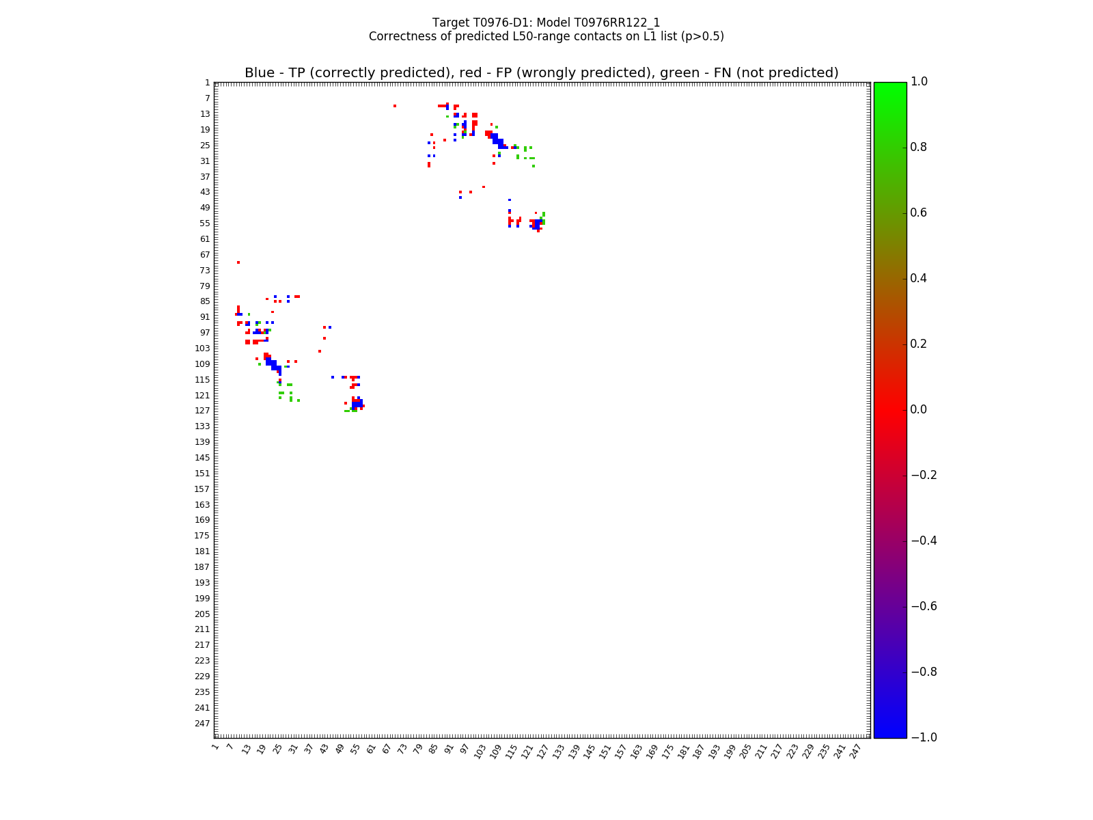Click the colorbar tick label 0.0

(x=919, y=410)
